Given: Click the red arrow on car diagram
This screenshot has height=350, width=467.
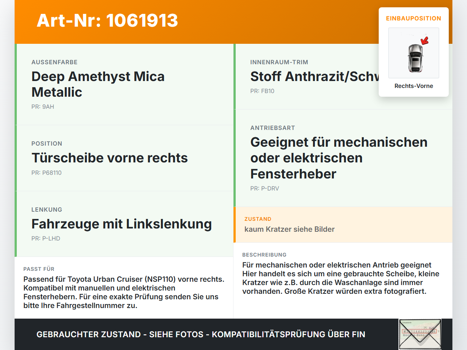Looking at the screenshot, I should pos(425,41).
